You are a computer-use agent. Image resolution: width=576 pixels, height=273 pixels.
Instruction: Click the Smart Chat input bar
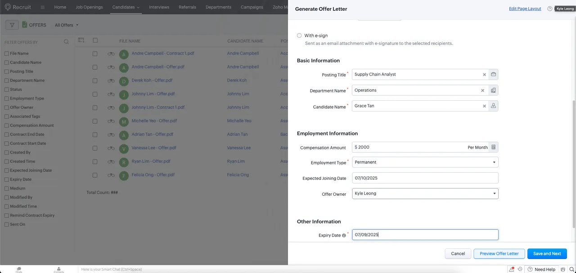point(292,269)
